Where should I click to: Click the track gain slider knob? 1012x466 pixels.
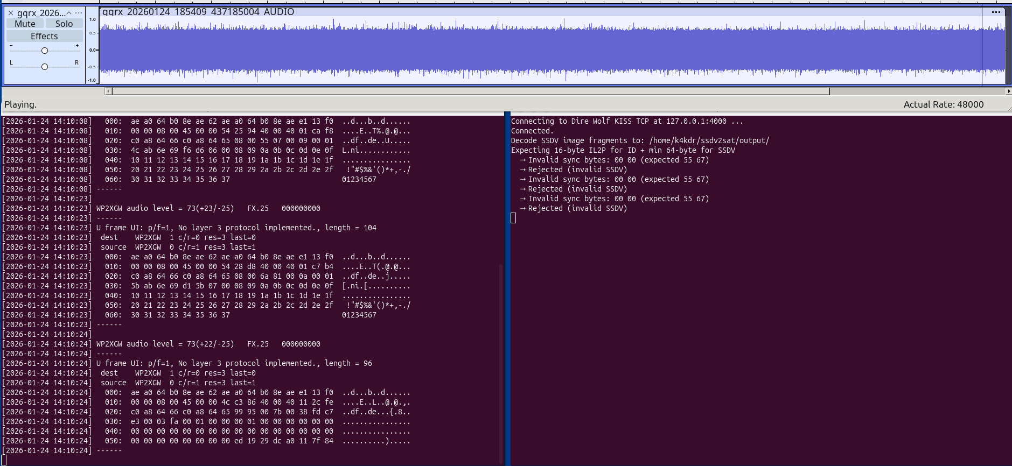point(45,51)
